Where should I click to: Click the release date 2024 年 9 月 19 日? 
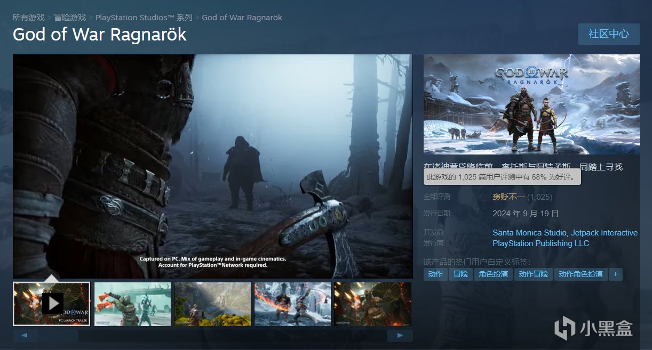click(x=526, y=214)
